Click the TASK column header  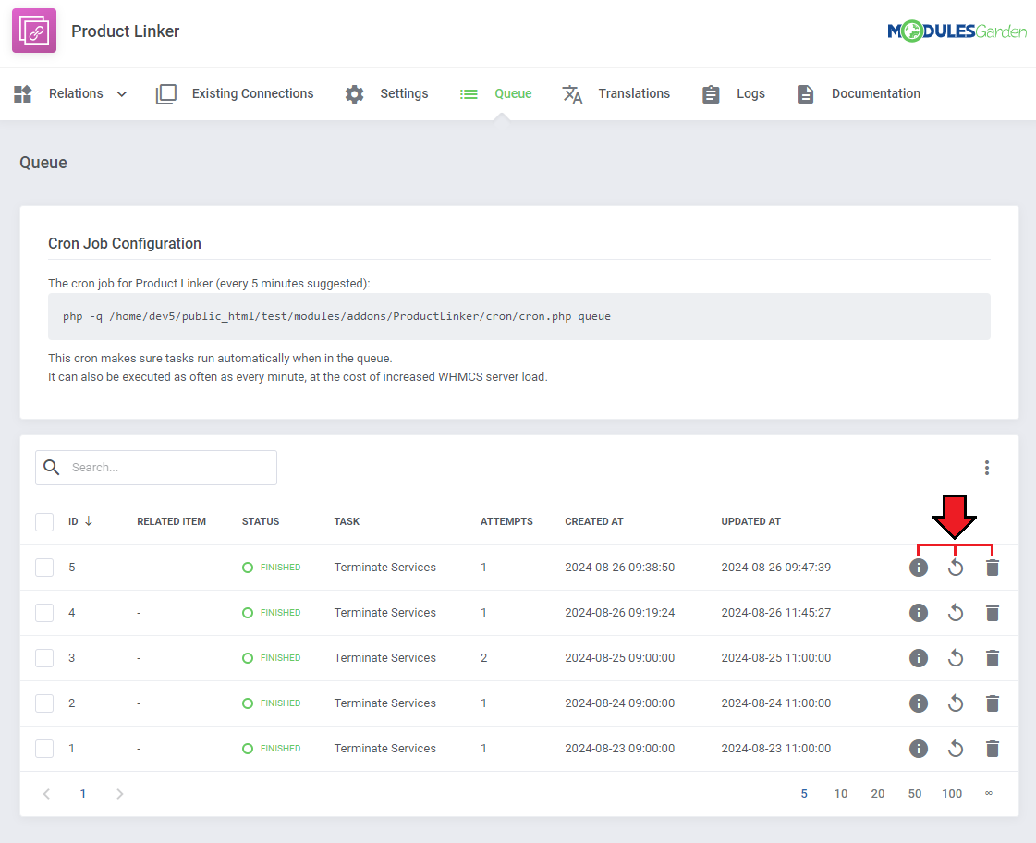(347, 521)
